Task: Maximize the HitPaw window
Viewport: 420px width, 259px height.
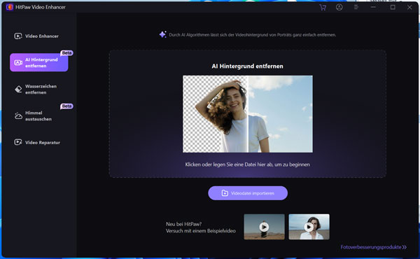Action: pos(393,7)
